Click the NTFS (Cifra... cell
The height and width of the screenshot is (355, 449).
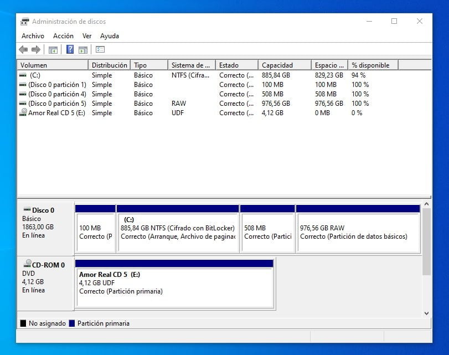coord(190,75)
